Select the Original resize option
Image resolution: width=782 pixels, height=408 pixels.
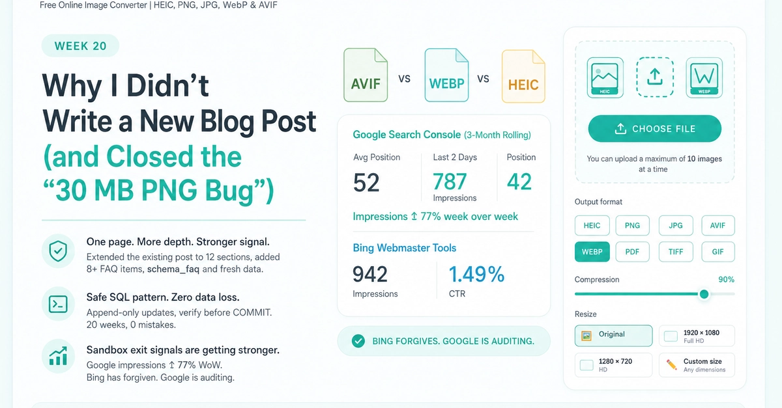[613, 335]
